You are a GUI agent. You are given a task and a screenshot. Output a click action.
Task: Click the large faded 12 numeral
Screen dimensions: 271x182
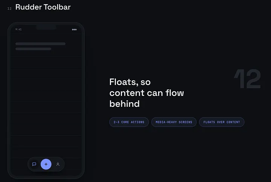point(247,79)
